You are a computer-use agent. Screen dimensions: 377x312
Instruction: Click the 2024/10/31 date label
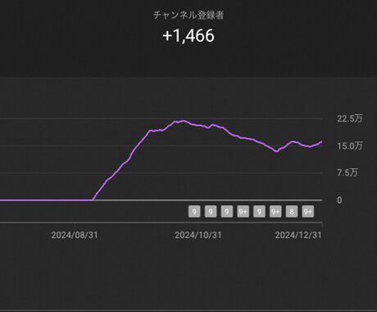198,235
